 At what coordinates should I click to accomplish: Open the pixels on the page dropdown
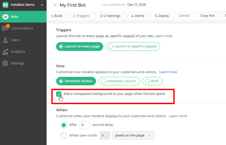point(133,135)
